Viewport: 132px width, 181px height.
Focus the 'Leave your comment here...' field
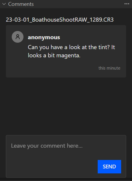click(x=66, y=156)
